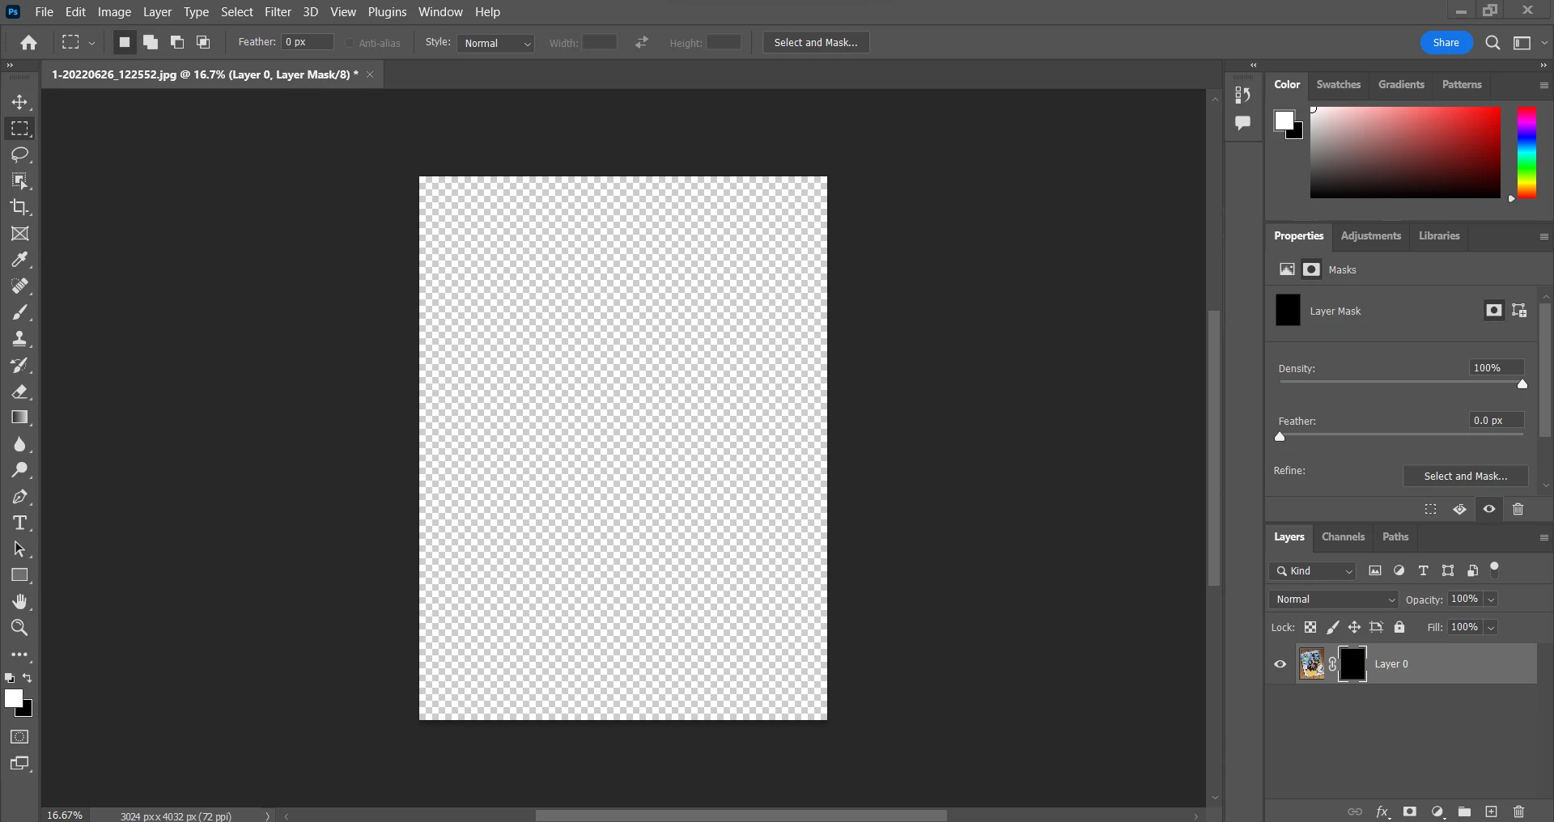
Task: Select the Pen tool
Action: point(20,497)
